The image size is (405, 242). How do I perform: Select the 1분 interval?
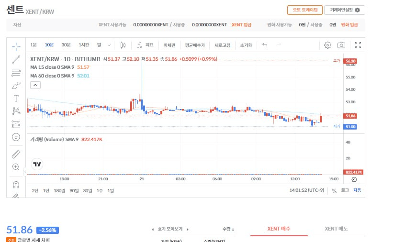click(x=34, y=45)
